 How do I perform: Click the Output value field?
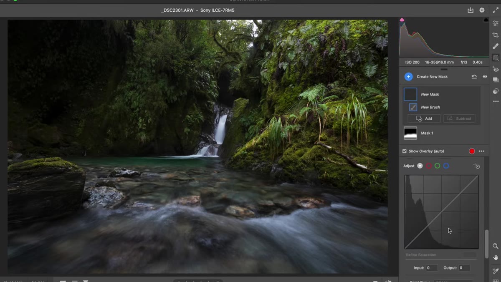pyautogui.click(x=464, y=268)
